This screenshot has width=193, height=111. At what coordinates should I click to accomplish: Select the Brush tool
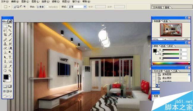point(10,40)
